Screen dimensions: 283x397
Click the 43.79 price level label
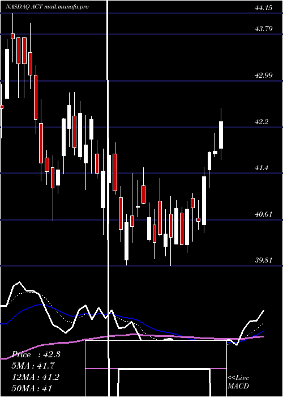pos(264,29)
